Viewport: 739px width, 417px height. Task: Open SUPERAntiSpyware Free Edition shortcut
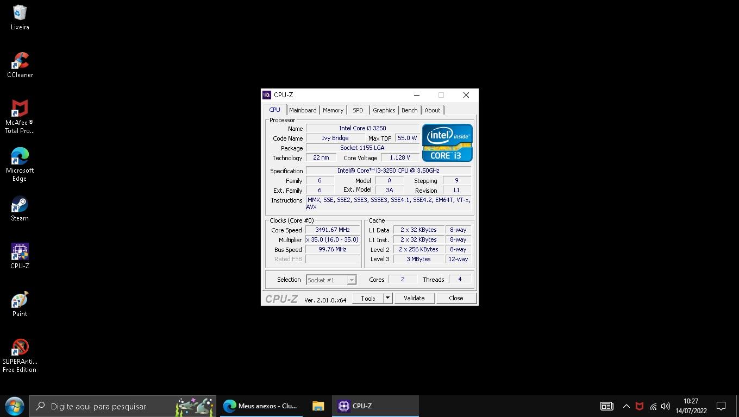[x=20, y=356]
